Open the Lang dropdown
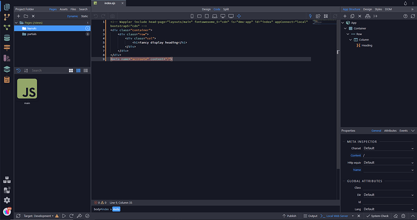 coord(389,209)
